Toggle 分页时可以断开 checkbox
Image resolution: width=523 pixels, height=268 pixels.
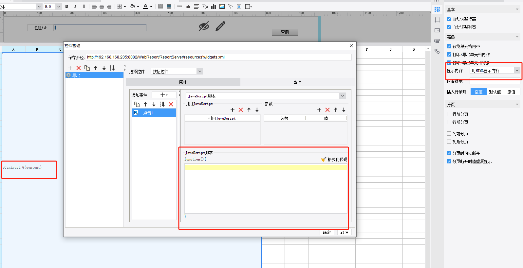click(449, 153)
